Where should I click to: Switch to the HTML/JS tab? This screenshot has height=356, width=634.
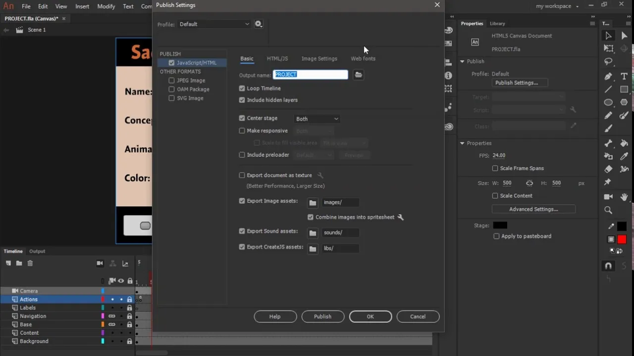click(277, 58)
